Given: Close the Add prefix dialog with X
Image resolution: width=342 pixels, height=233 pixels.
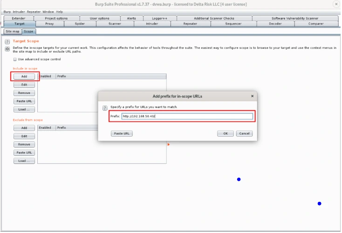Looking at the screenshot, I should (252, 96).
